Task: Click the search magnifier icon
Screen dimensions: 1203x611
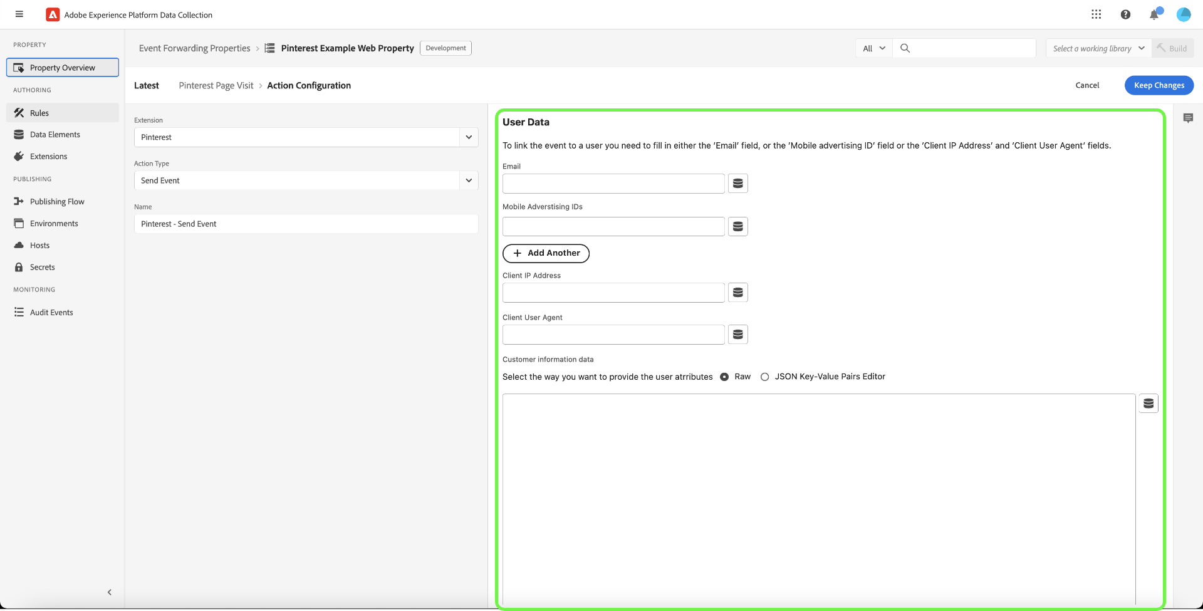Action: [x=905, y=48]
